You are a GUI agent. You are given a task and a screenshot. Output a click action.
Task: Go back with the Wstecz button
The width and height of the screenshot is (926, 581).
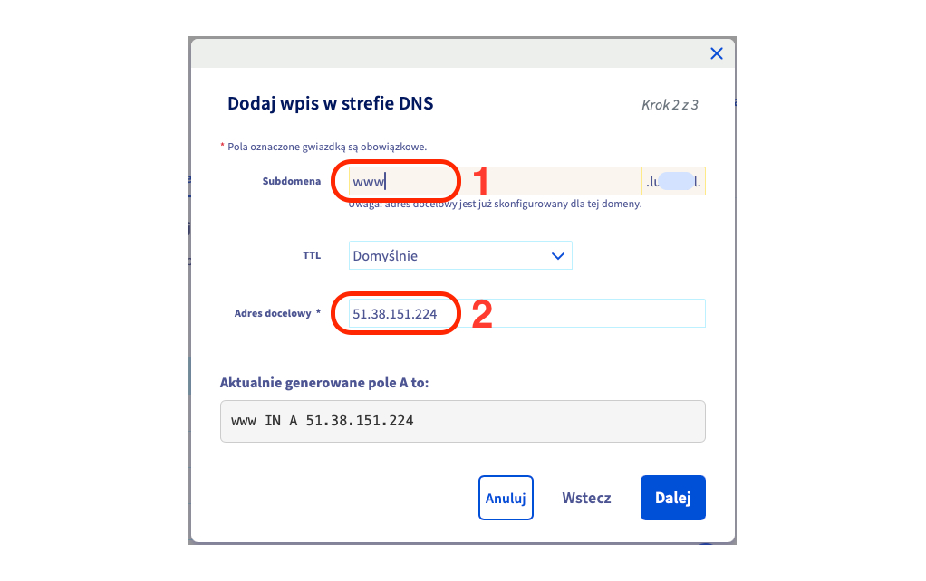586,498
